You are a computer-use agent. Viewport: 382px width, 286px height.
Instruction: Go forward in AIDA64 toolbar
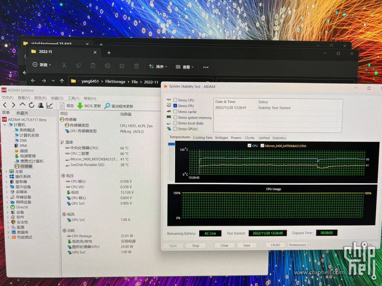[13, 105]
